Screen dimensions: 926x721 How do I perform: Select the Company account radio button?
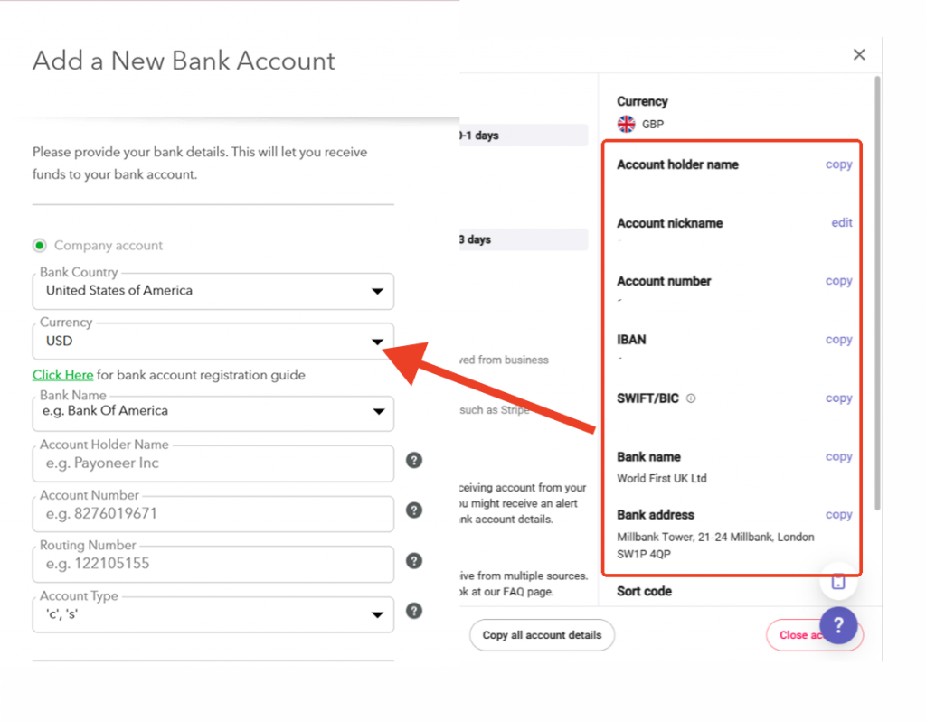pos(39,246)
